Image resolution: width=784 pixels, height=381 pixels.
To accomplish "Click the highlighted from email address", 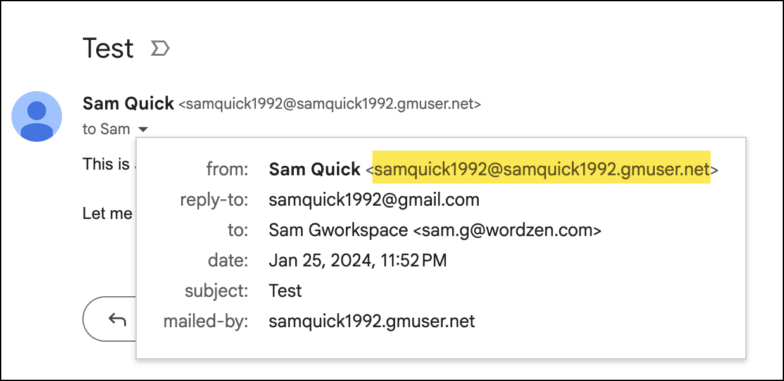I will (541, 170).
